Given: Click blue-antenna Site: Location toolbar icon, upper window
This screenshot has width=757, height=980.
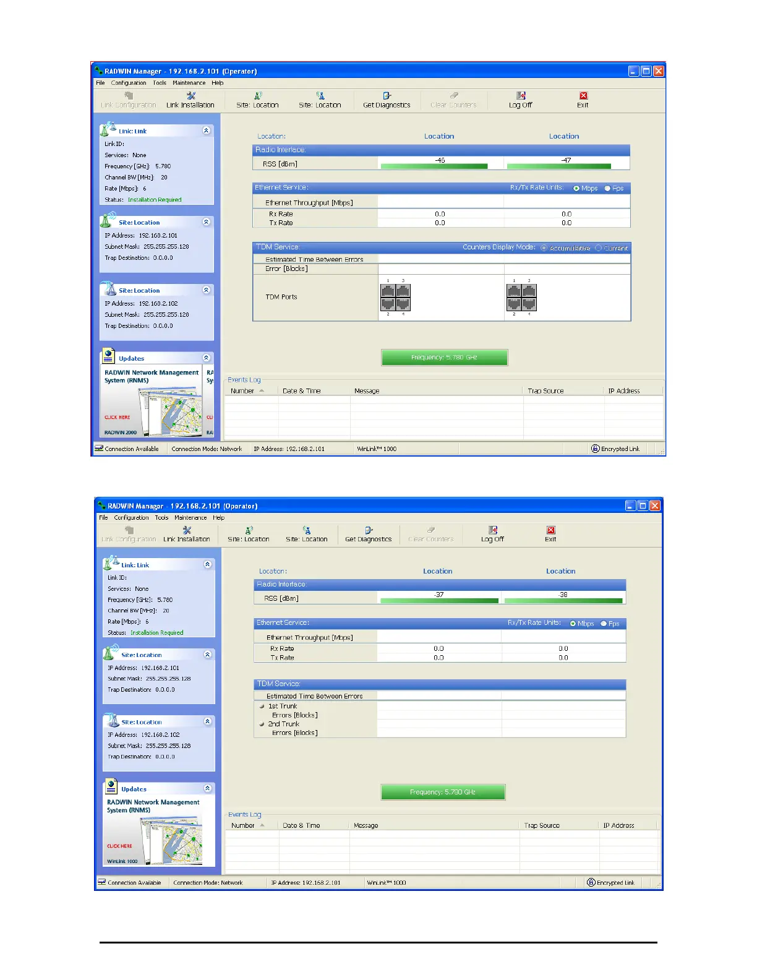Looking at the screenshot, I should click(x=320, y=96).
